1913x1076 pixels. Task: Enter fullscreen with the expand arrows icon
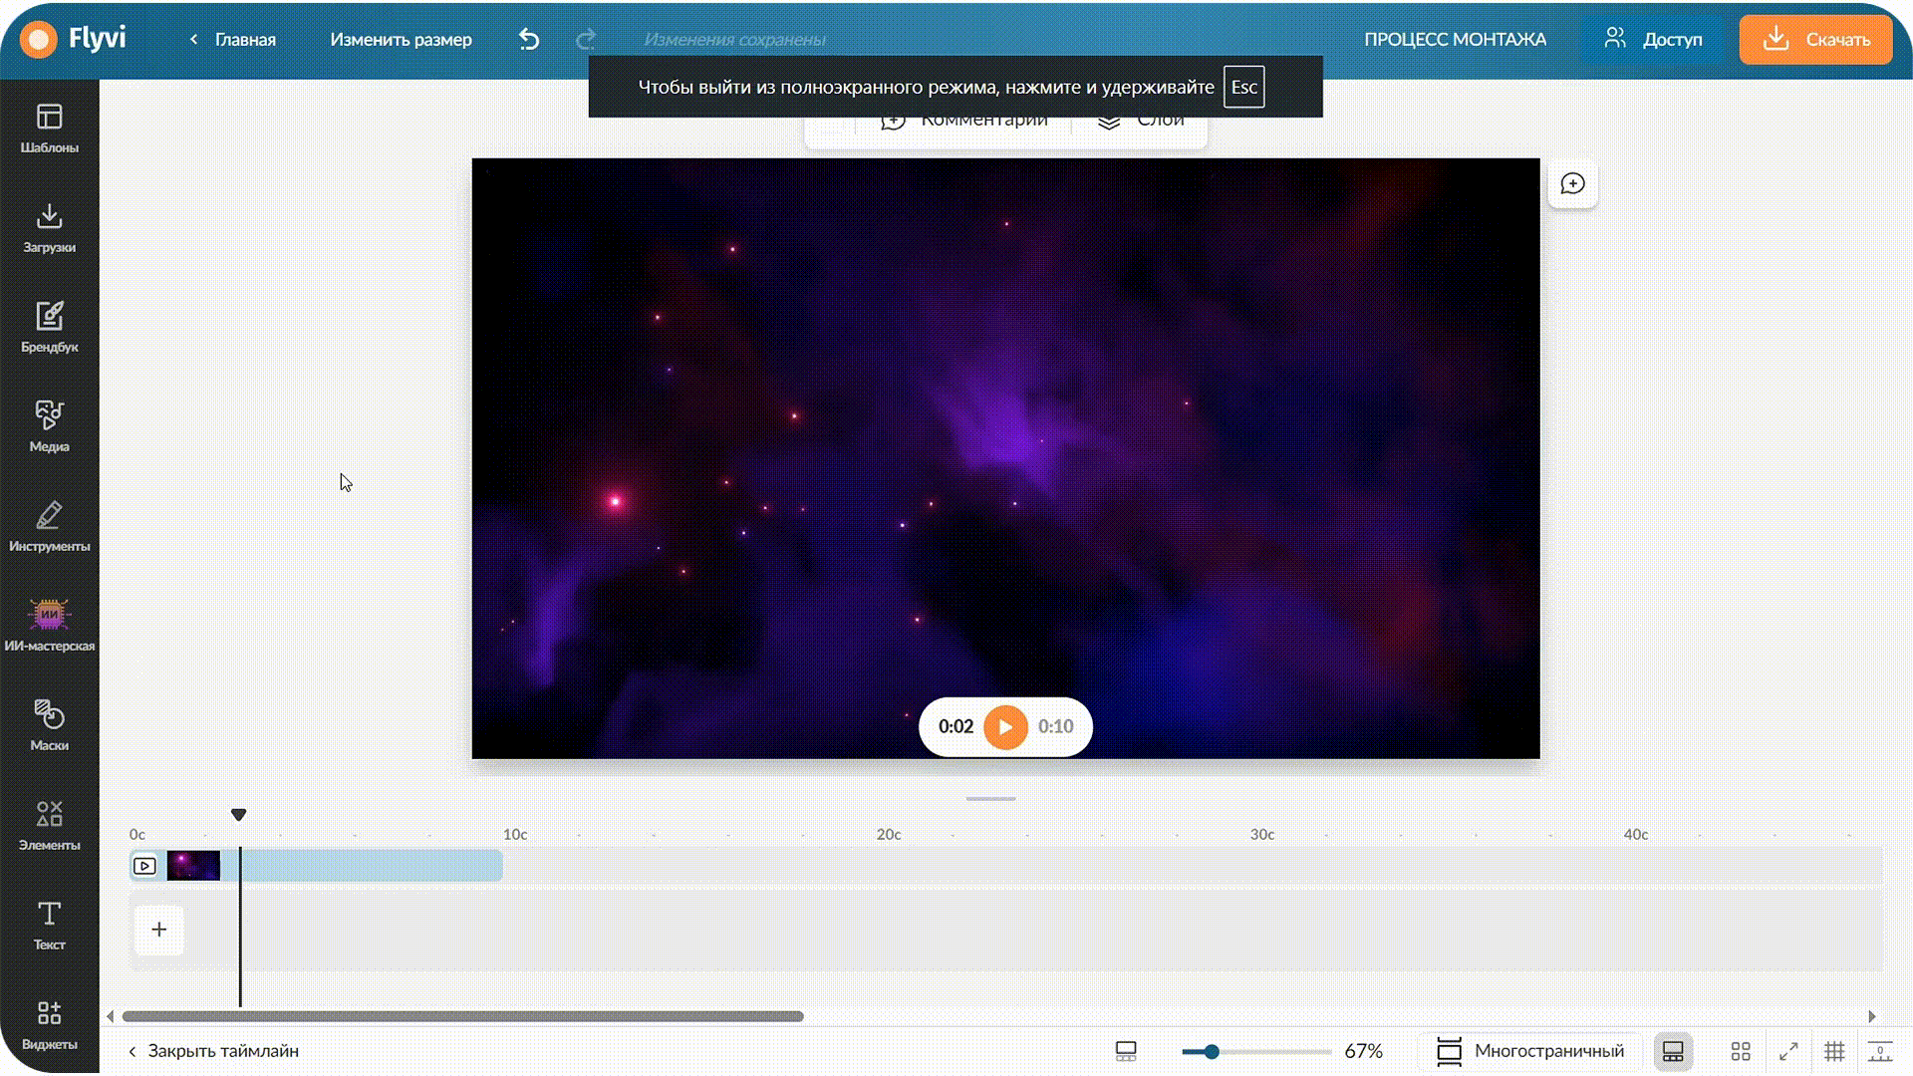(1788, 1051)
